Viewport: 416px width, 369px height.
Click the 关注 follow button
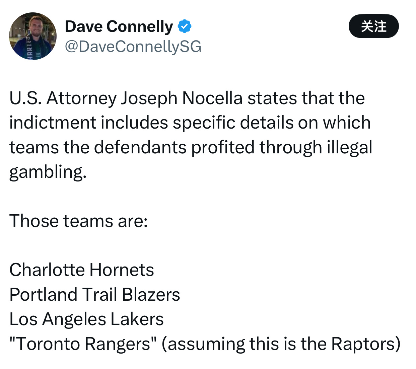373,26
